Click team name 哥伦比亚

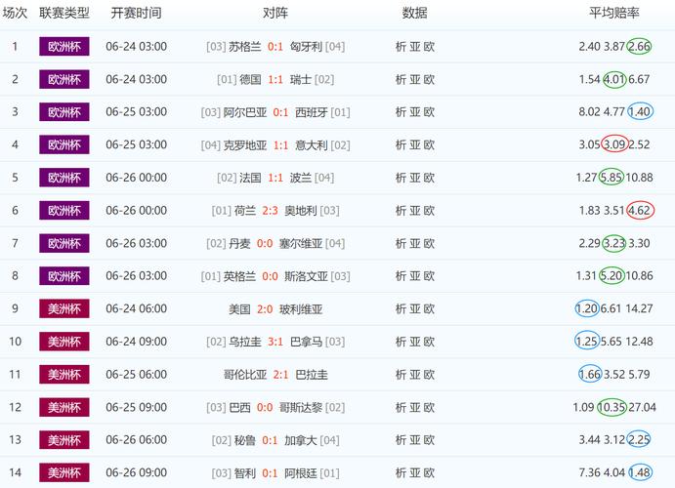pyautogui.click(x=245, y=375)
